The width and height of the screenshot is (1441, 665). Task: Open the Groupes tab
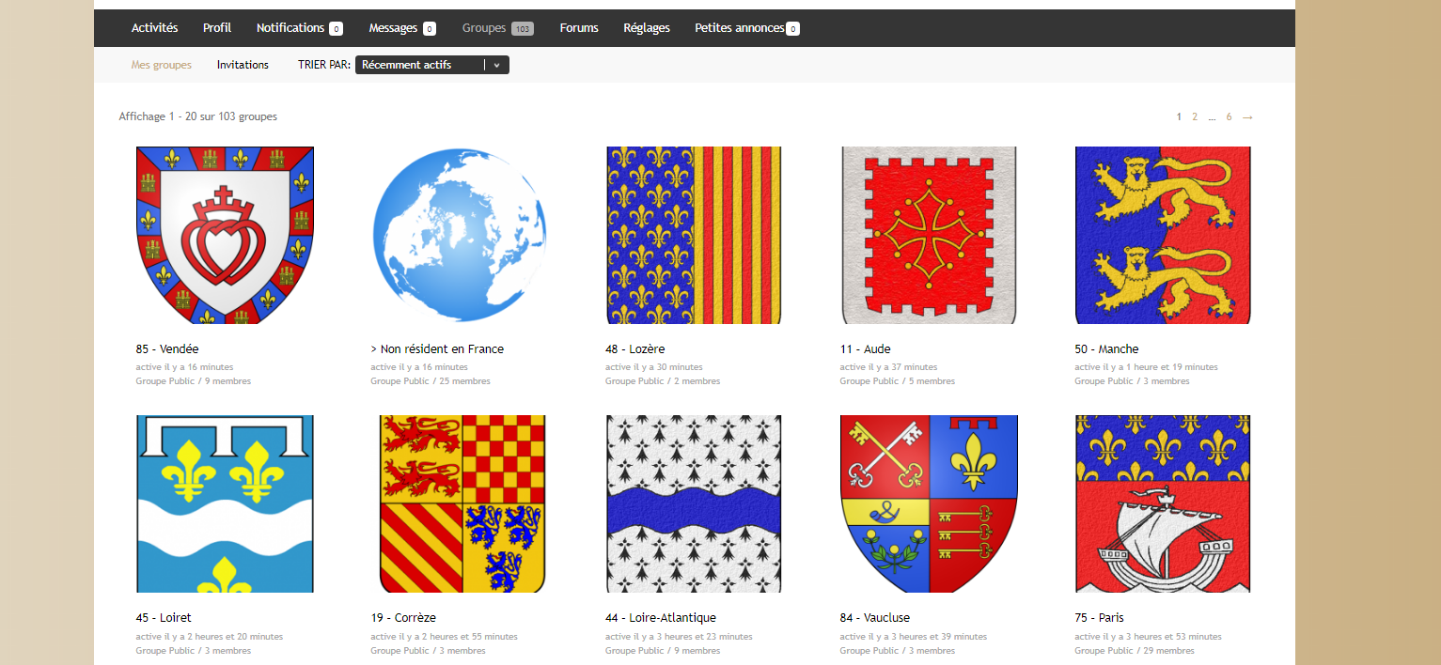point(484,28)
